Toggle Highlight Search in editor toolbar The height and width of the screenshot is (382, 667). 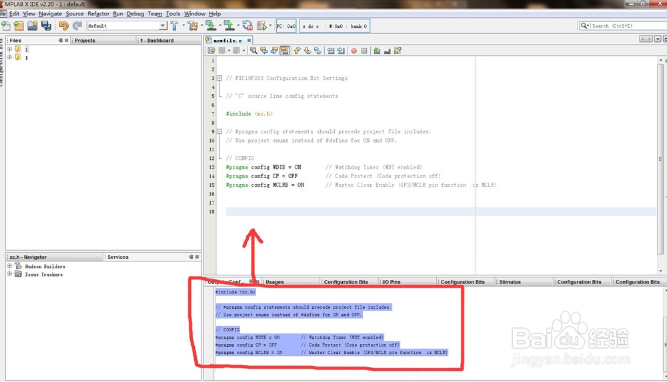click(x=285, y=51)
